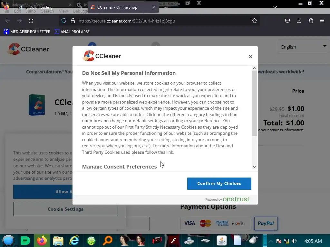Click the Manage Consent Preferences heading
The height and width of the screenshot is (247, 330).
(119, 167)
